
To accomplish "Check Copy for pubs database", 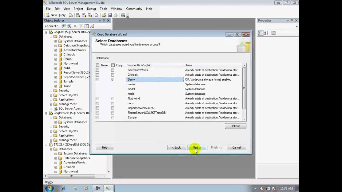I will point(112,103).
